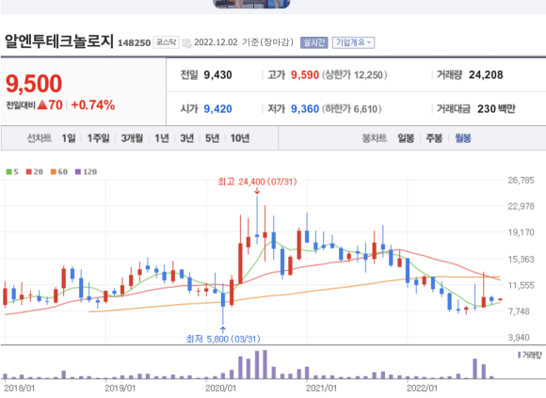This screenshot has width=546, height=398.
Task: Select the 1주일 line chart tab
Action: (98, 138)
